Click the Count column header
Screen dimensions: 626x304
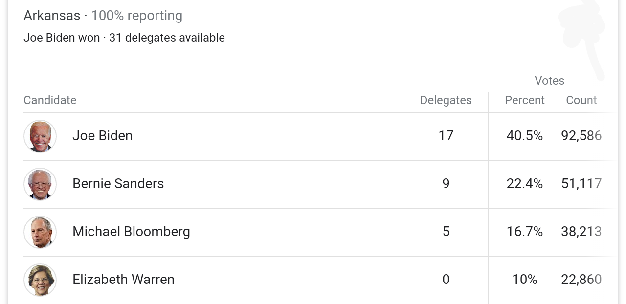(x=581, y=100)
